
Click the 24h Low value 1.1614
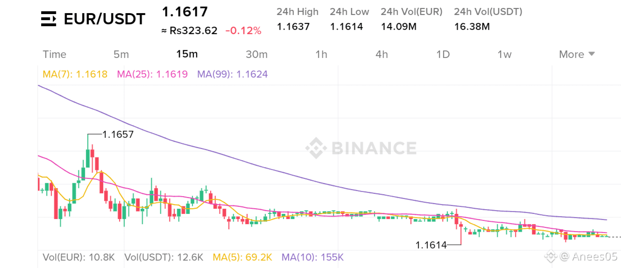pos(346,27)
